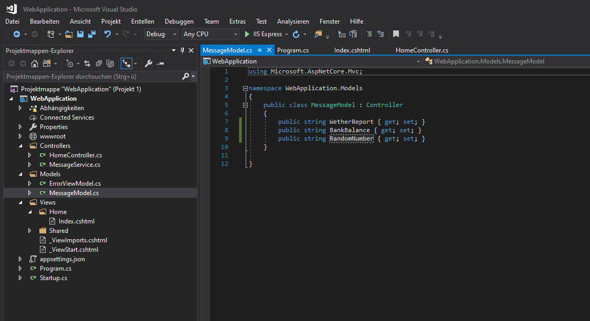
Task: Collapse the Controllers folder
Action: pyautogui.click(x=20, y=146)
